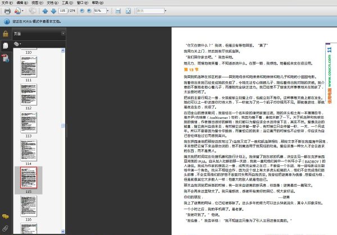Go to previous page with up arrow

[45, 11]
